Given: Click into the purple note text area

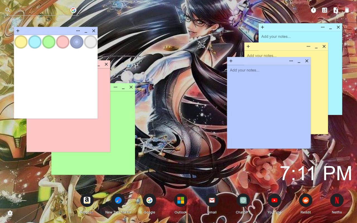Looking at the screenshot, I should click(269, 107).
